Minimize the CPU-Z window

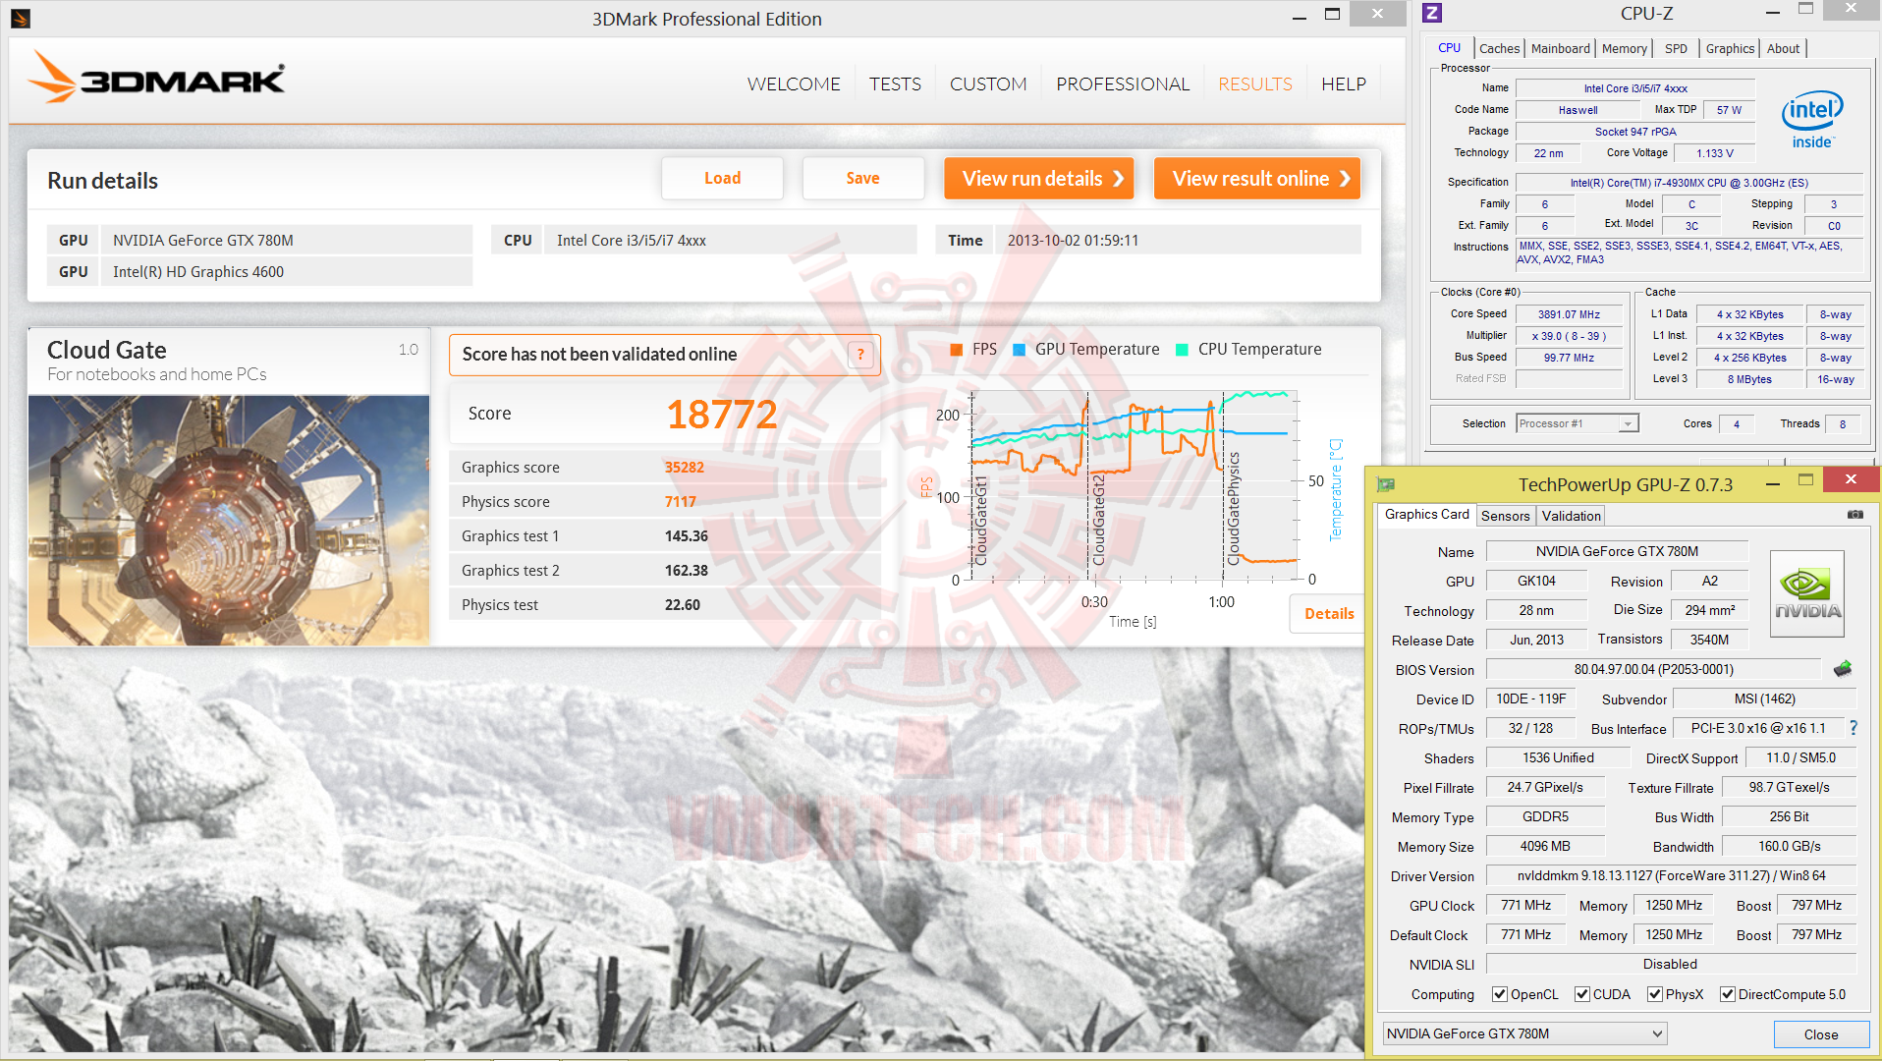tap(1773, 13)
